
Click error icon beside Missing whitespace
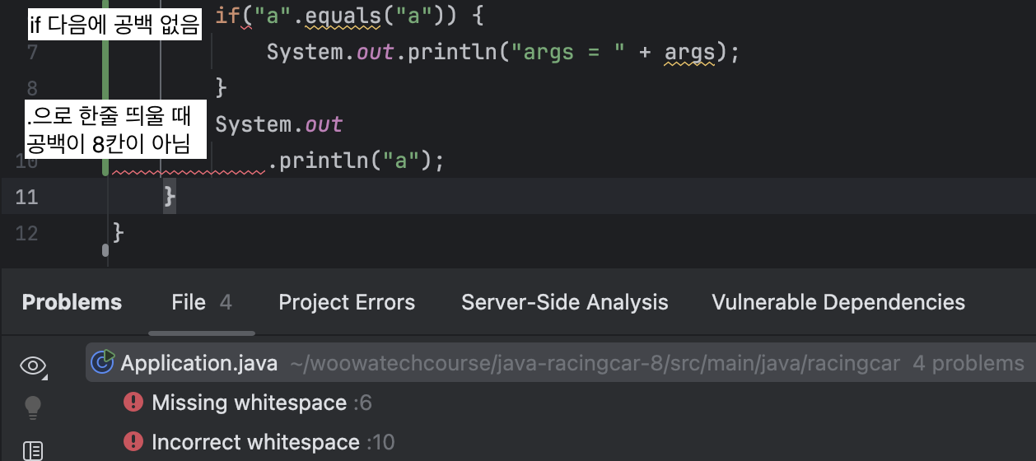pos(133,403)
